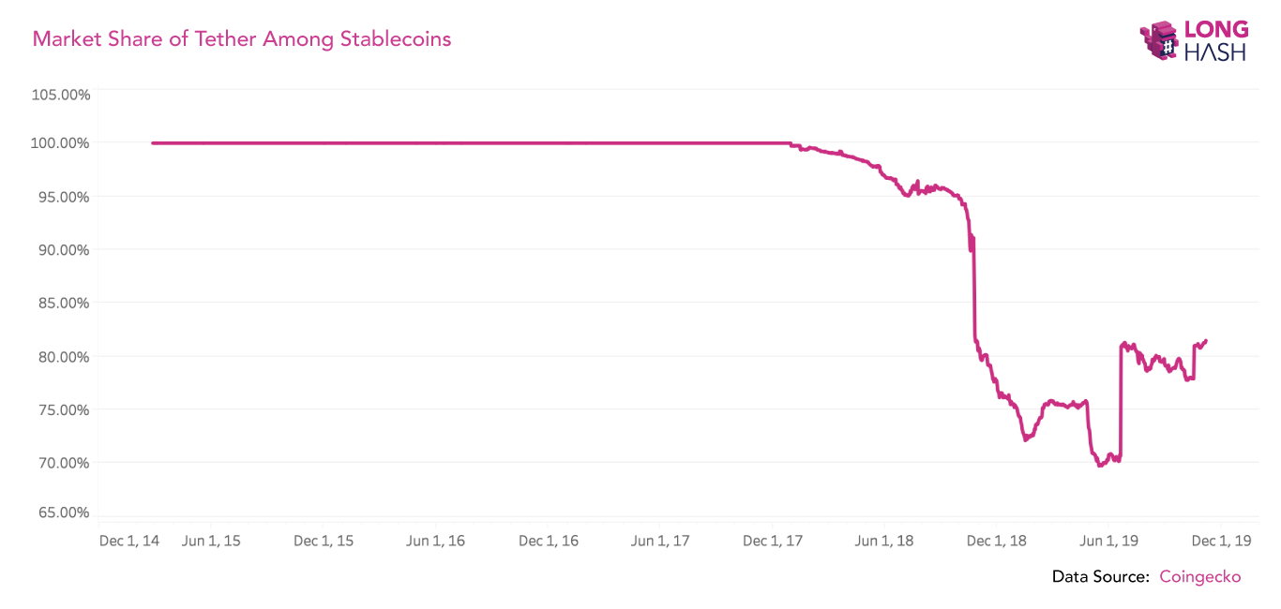
Task: Select the Jun 1, 19 x-axis label
Action: pyautogui.click(x=1109, y=542)
